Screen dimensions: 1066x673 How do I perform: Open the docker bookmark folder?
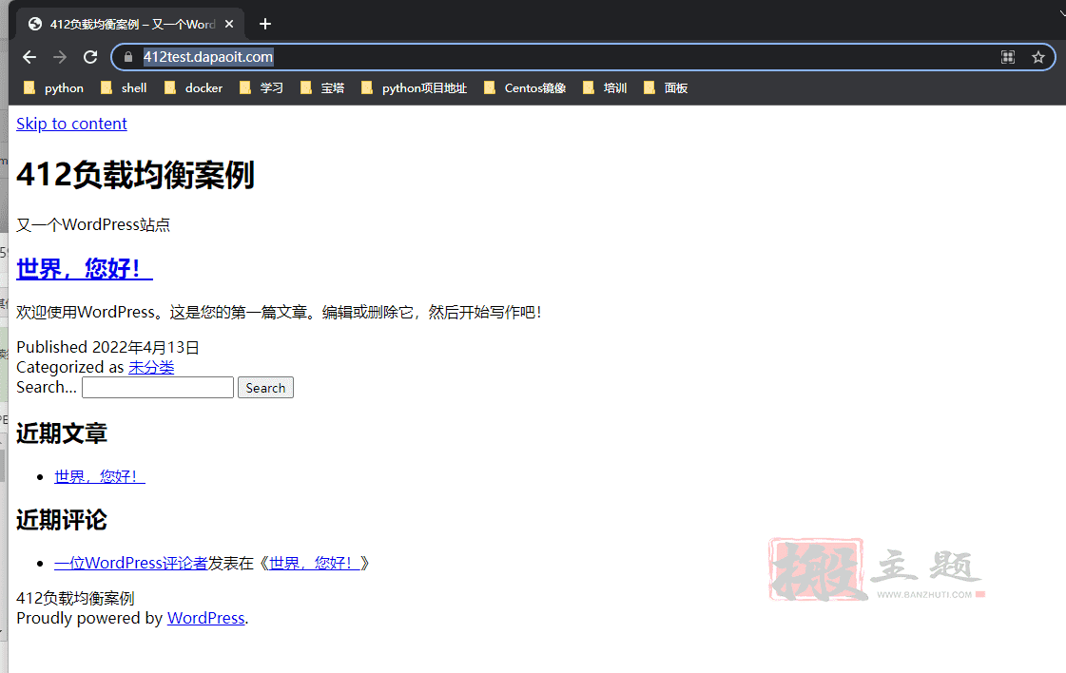[194, 88]
